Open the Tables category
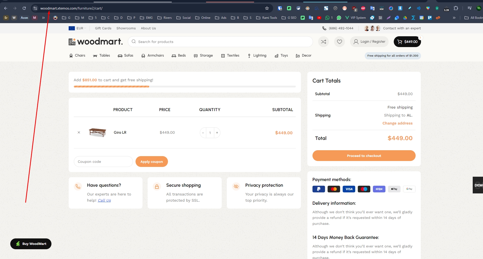 point(101,56)
